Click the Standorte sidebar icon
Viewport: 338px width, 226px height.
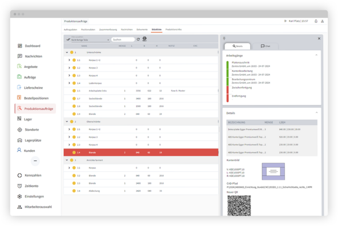click(19, 130)
